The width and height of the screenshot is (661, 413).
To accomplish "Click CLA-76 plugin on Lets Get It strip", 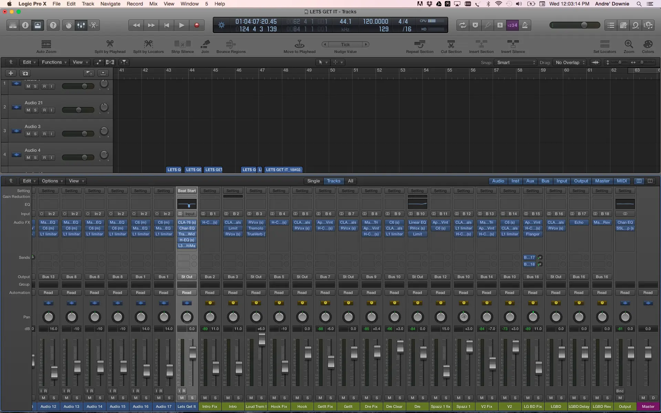I will [x=187, y=222].
